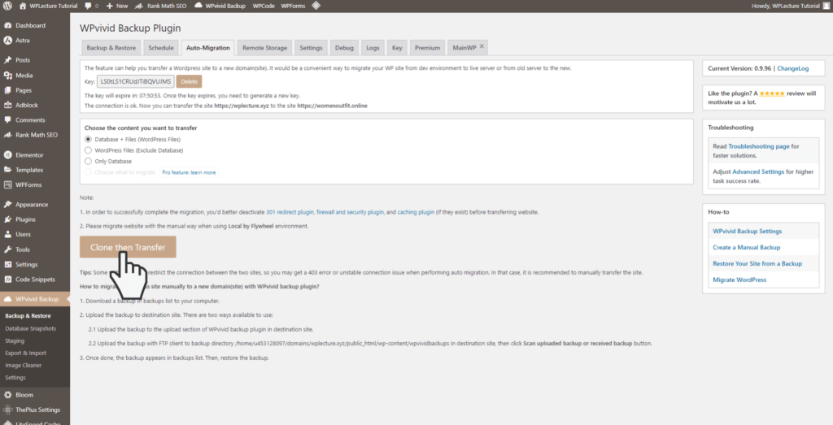Open Bloom icon in sidebar
Screen dimensions: 833x425
8,395
